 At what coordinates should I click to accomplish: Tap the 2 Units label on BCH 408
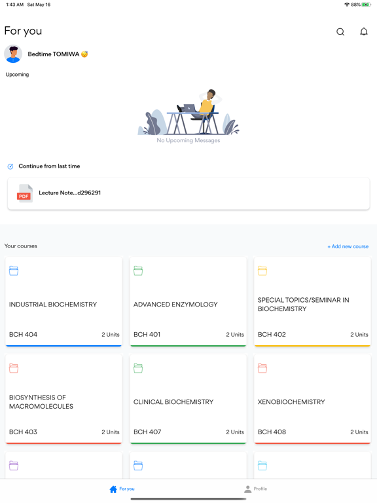point(359,432)
